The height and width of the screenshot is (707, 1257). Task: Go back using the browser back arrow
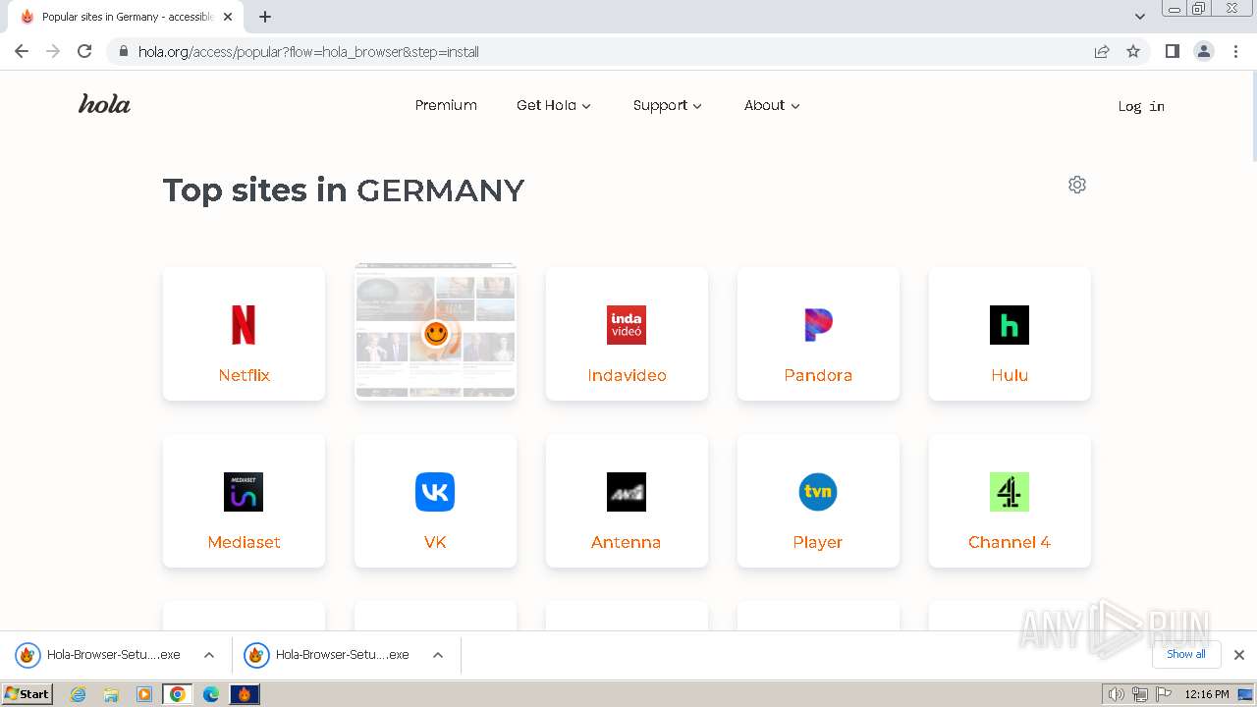pyautogui.click(x=22, y=51)
